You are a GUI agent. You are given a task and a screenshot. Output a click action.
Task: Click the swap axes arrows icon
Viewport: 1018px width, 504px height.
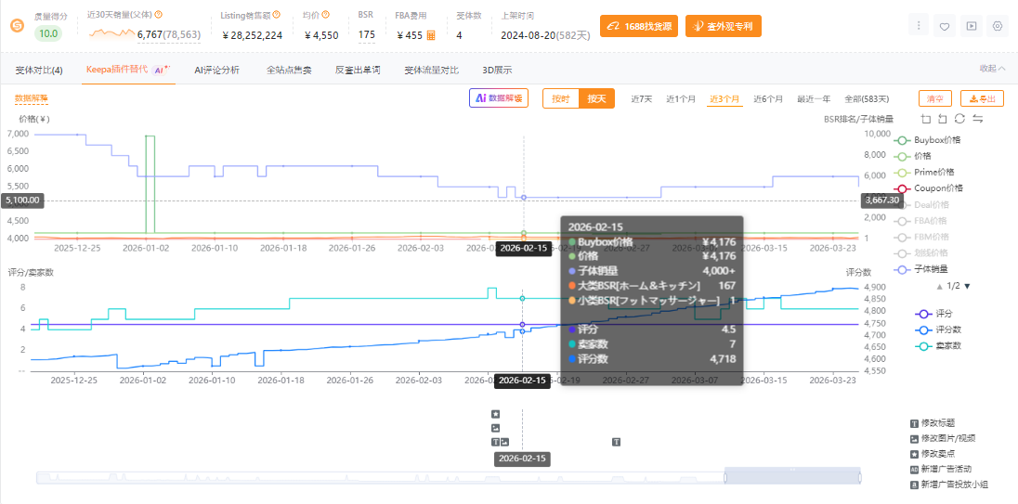(977, 119)
